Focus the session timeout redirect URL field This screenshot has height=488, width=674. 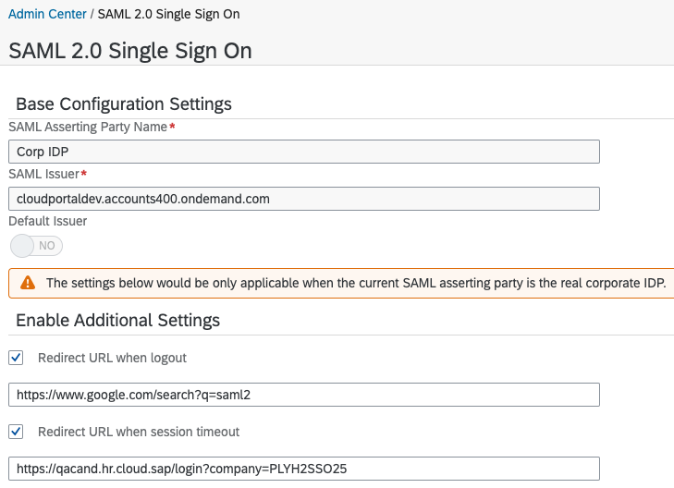click(x=304, y=469)
